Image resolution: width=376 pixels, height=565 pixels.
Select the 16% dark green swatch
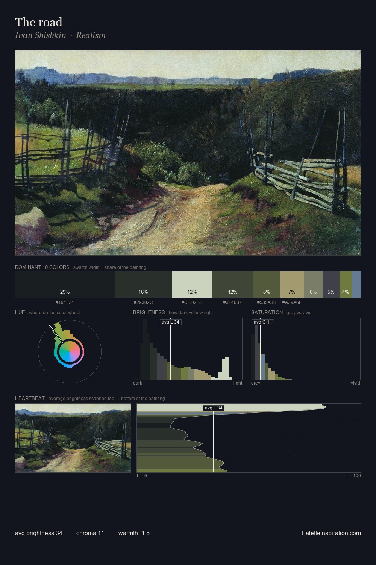(143, 284)
